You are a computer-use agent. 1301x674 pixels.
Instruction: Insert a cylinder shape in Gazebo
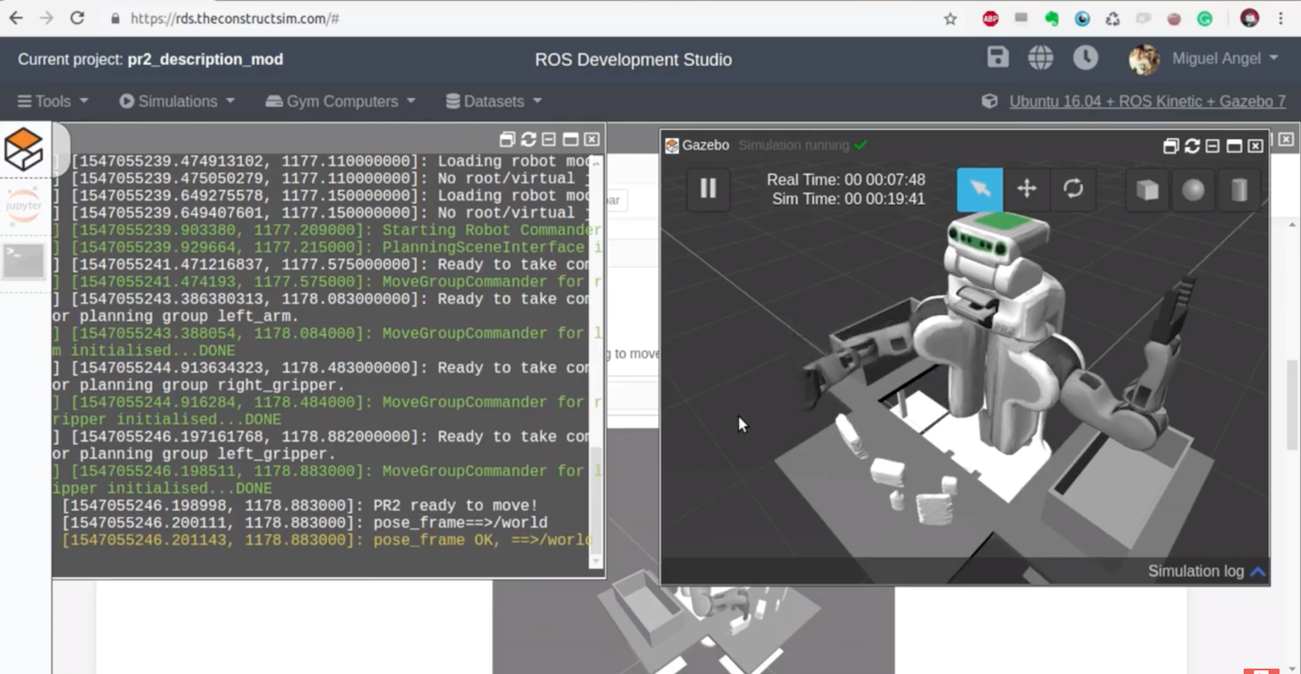click(1239, 190)
